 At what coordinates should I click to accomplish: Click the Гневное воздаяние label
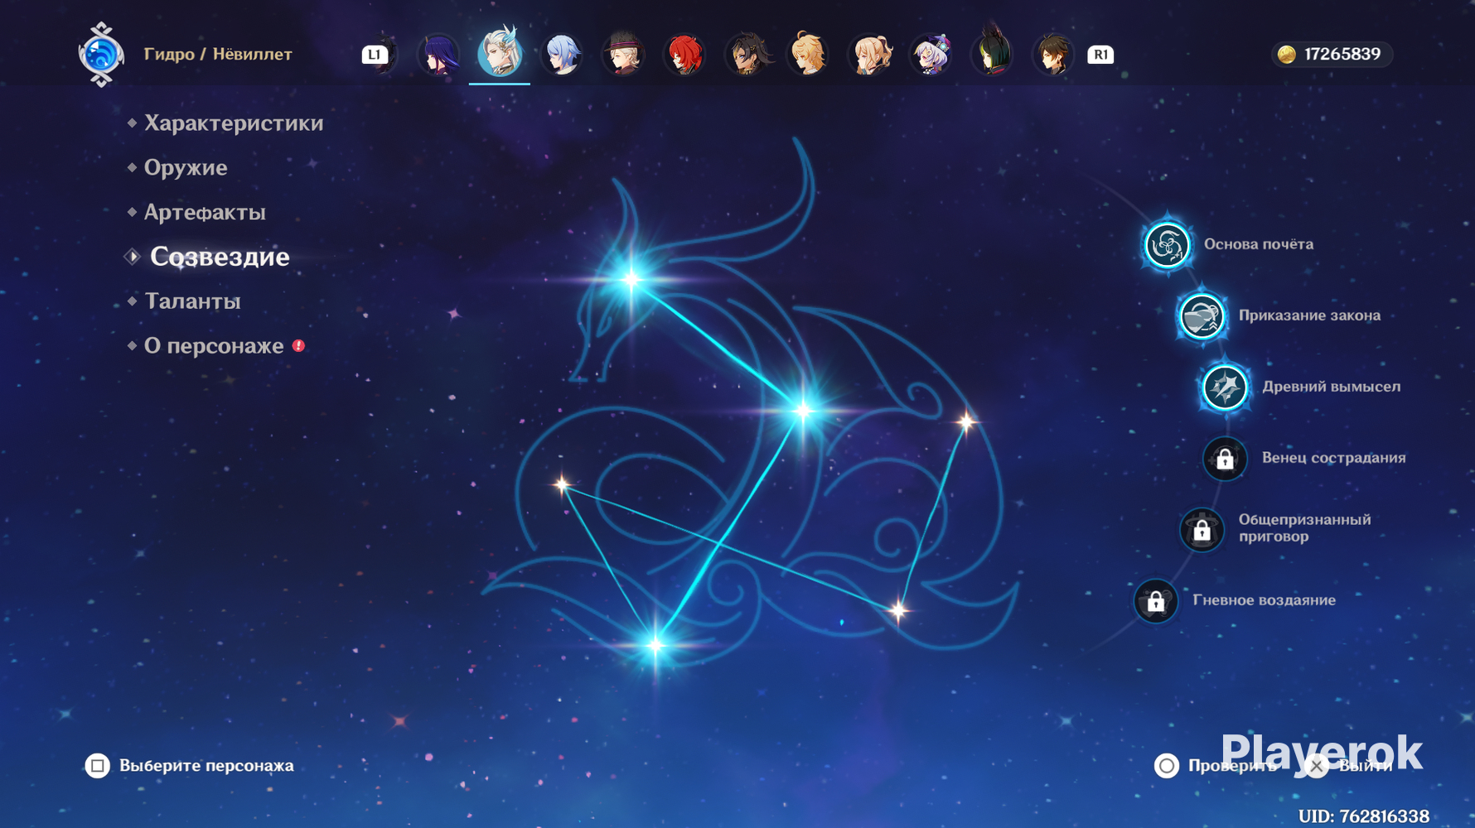[1264, 600]
